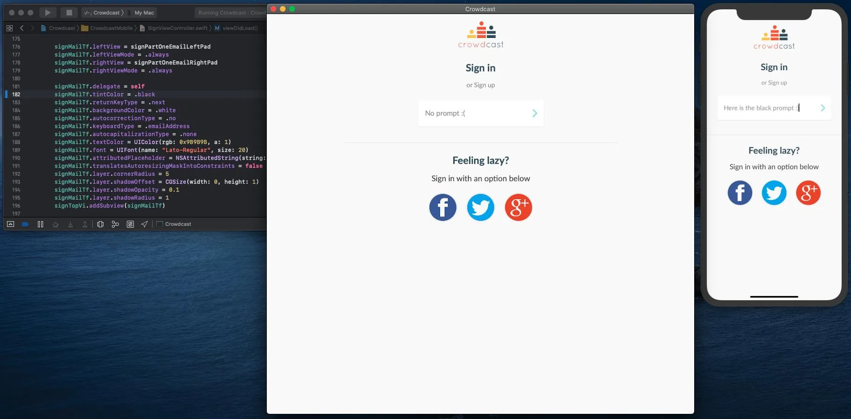851x419 pixels.
Task: Choose the My Mac run destination
Action: click(144, 13)
